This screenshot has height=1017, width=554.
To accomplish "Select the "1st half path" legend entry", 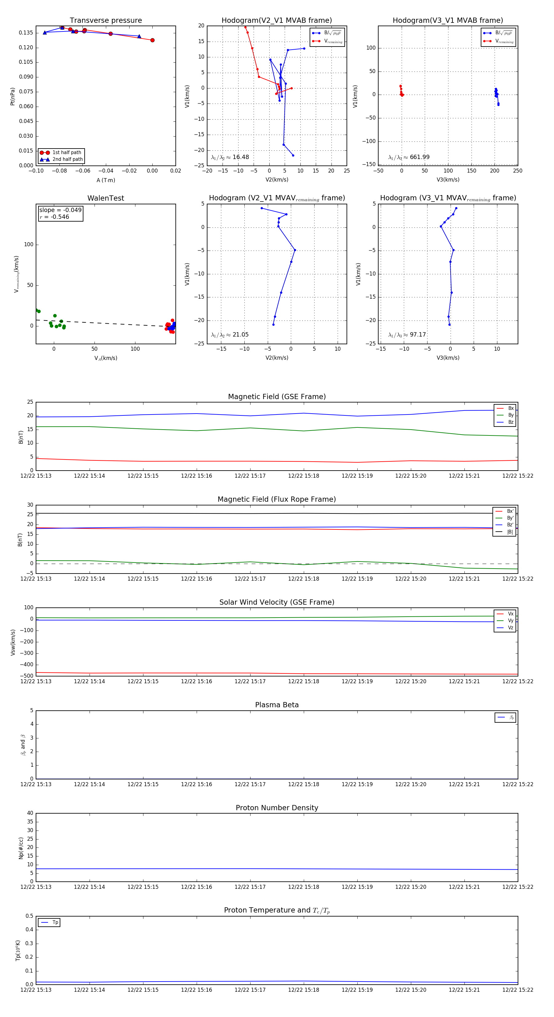I will [61, 152].
